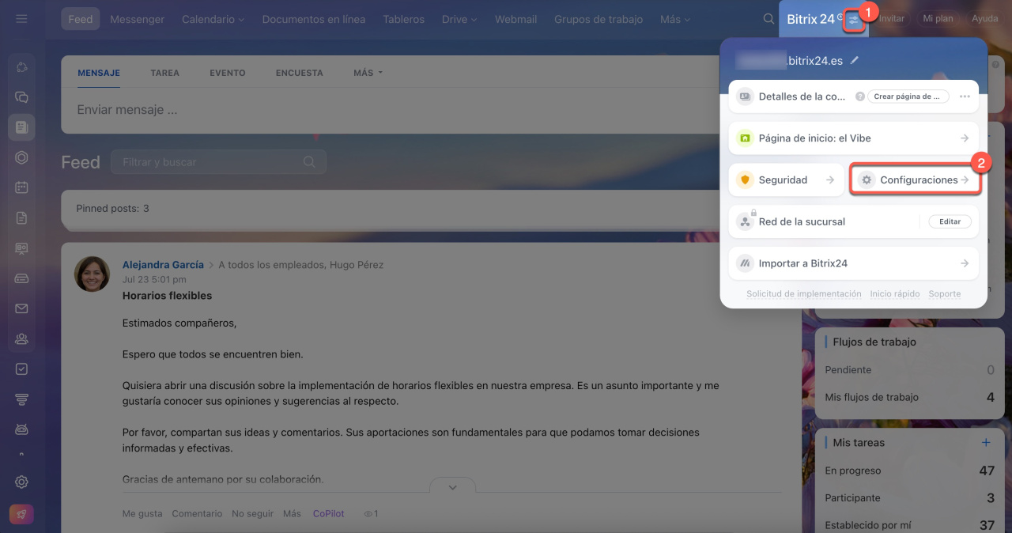Open Página de inicio: el Vibe row

[853, 138]
